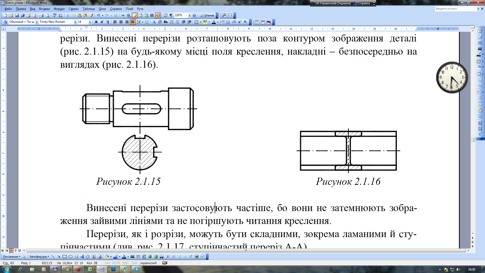Select the Rectangle drawing tool
Image resolution: width=485 pixels, height=273 pixels.
point(65,257)
